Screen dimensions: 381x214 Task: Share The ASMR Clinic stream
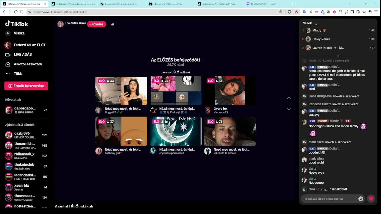click(113, 24)
